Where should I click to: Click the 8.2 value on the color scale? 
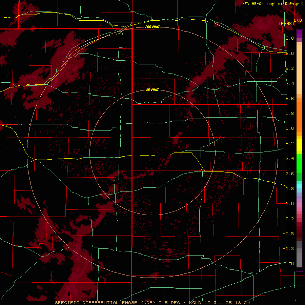tap(290, 68)
